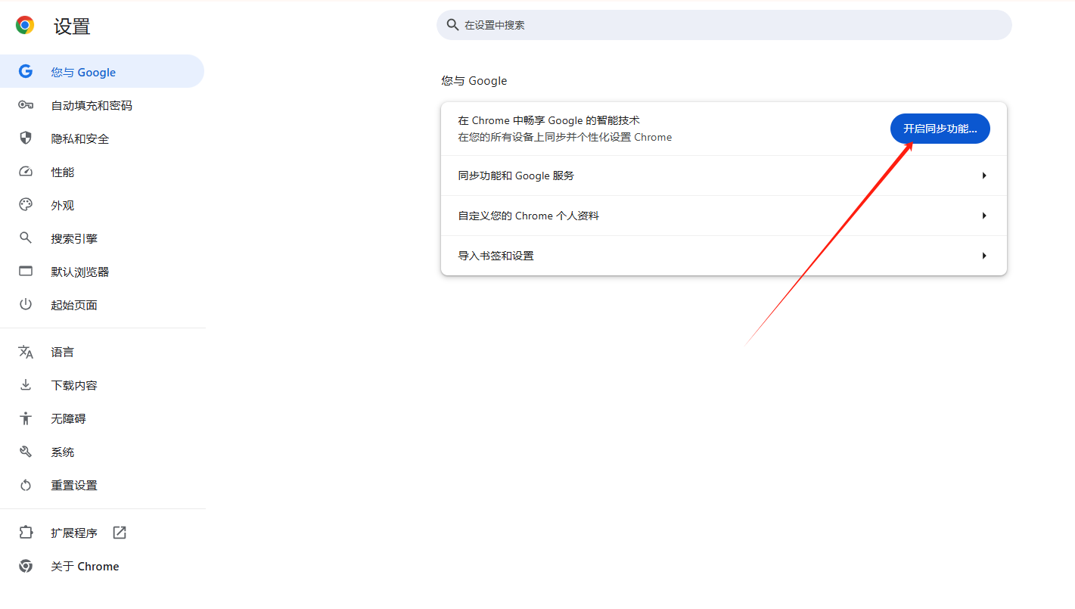This screenshot has height=609, width=1075.
Task: Open the 同步功能和 Google 服务 row
Action: [724, 176]
